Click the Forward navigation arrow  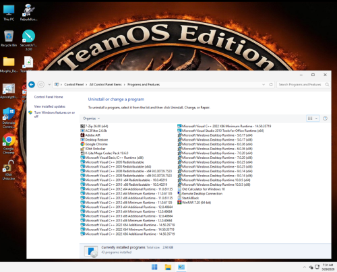40,85
